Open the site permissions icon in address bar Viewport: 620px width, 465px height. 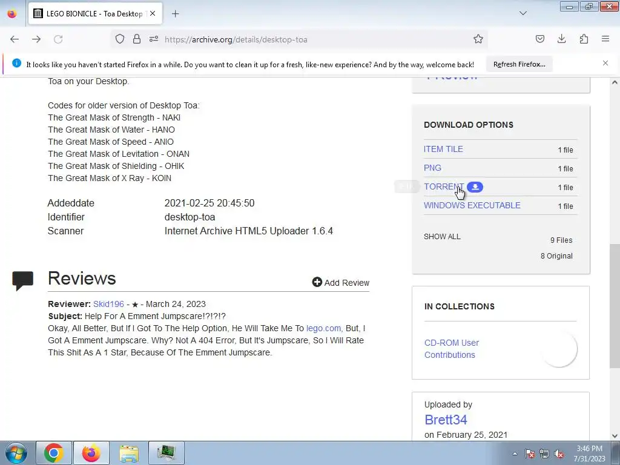click(154, 39)
